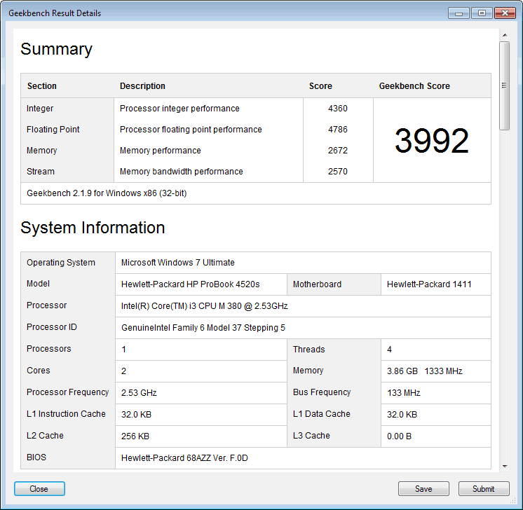Image resolution: width=523 pixels, height=510 pixels.
Task: Select the Section column header
Action: (x=42, y=86)
